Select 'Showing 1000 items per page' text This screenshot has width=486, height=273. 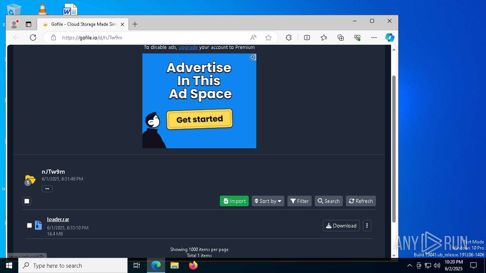tap(199, 249)
